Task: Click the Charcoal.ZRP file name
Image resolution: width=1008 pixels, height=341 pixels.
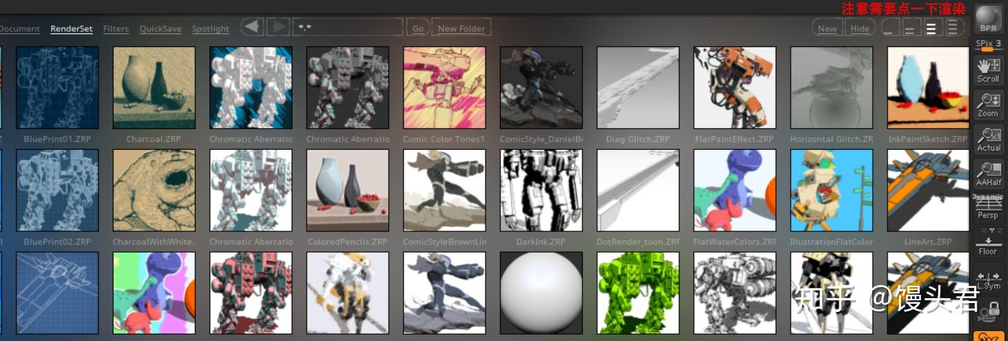Action: (153, 139)
